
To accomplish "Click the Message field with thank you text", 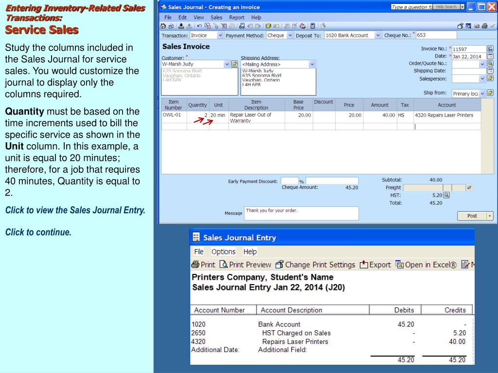I will [x=302, y=213].
